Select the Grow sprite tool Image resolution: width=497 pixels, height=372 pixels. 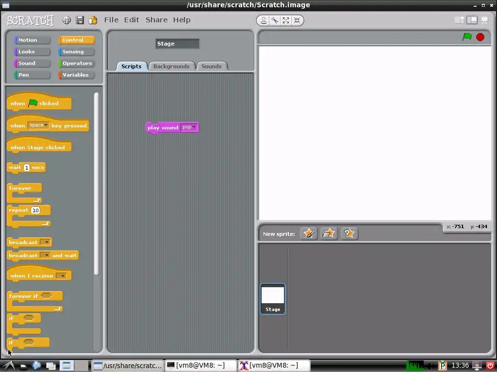coord(285,20)
